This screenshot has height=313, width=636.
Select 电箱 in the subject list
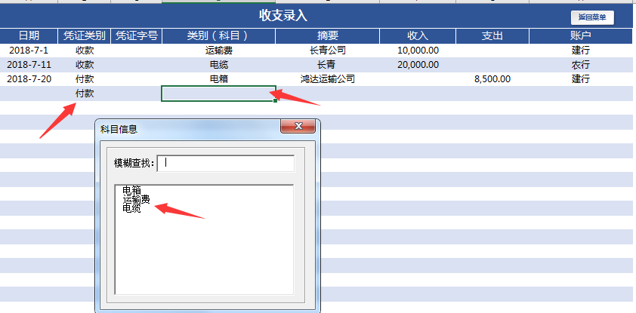coord(131,190)
